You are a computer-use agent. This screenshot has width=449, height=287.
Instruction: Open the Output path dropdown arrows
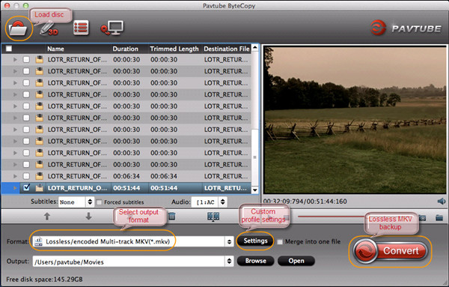coord(229,262)
